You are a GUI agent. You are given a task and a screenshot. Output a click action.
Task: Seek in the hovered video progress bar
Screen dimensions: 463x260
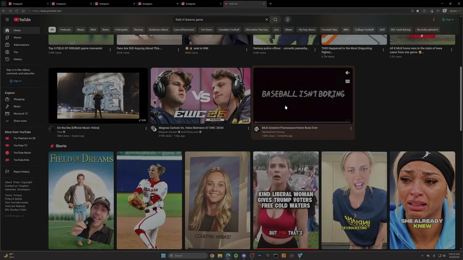click(x=303, y=122)
